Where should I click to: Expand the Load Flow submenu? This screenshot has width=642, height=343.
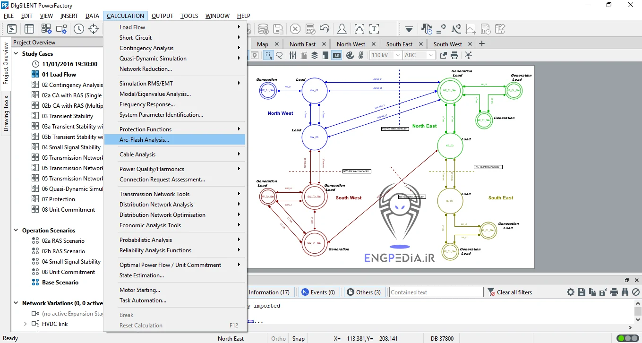point(175,27)
